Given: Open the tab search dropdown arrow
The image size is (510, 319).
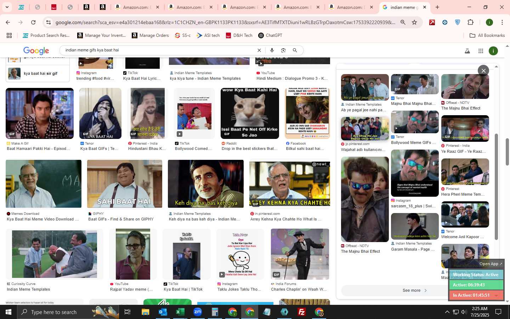Looking at the screenshot, I should pos(7,7).
